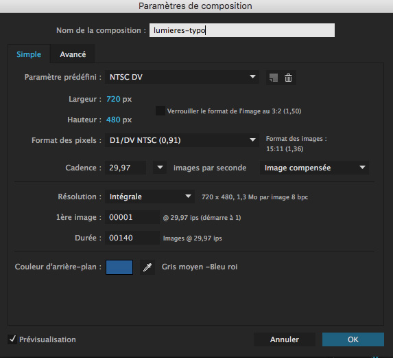
Task: Click the save preset icon
Action: tap(274, 78)
